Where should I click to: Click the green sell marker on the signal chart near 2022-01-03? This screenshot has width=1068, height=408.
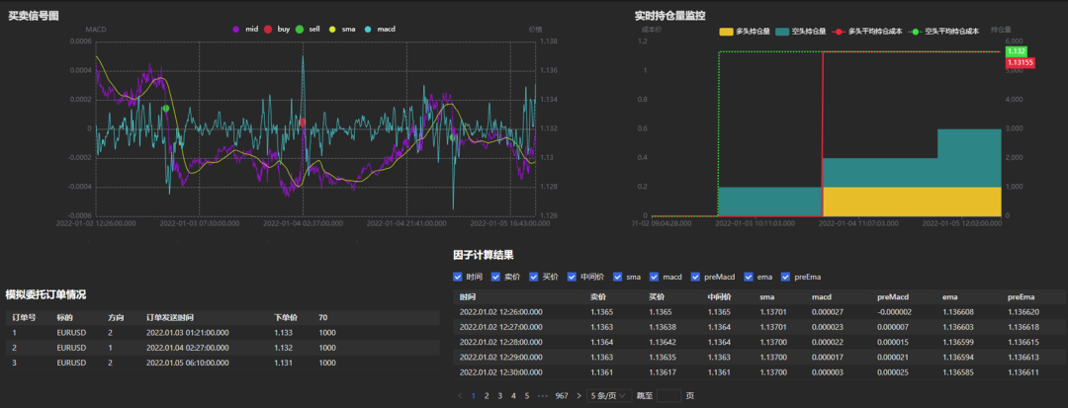point(165,109)
